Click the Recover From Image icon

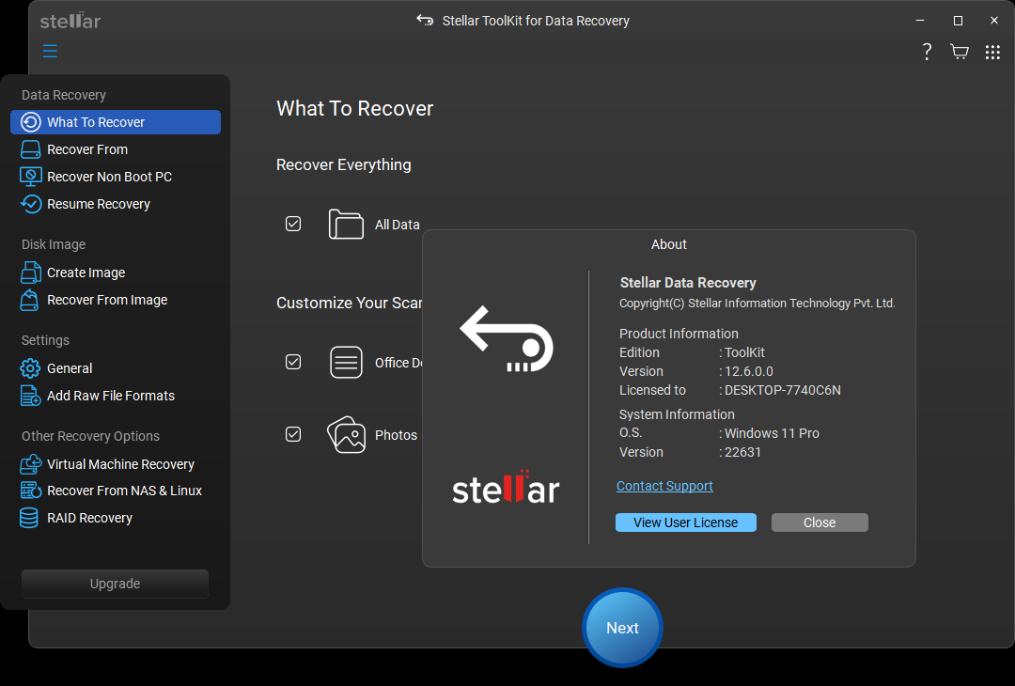[x=29, y=300]
